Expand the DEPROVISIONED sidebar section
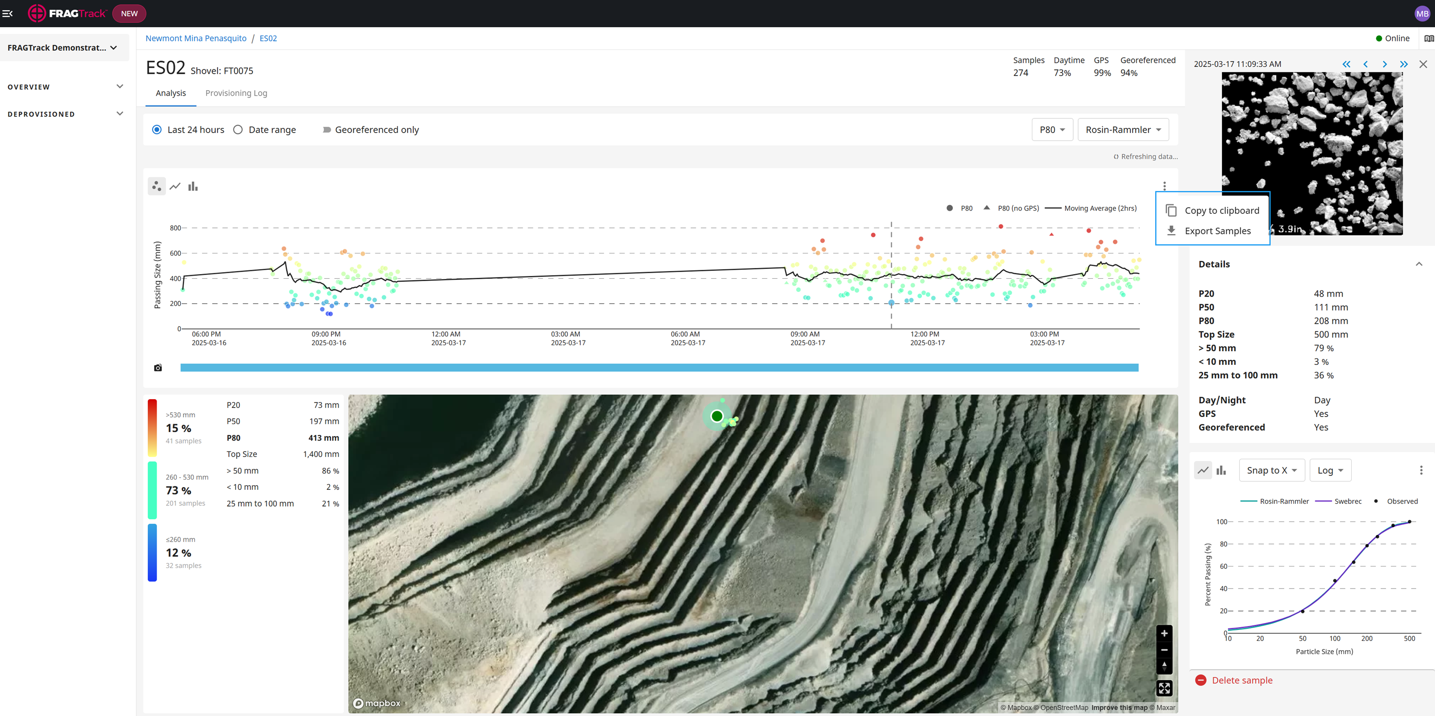The width and height of the screenshot is (1435, 716). [x=66, y=114]
